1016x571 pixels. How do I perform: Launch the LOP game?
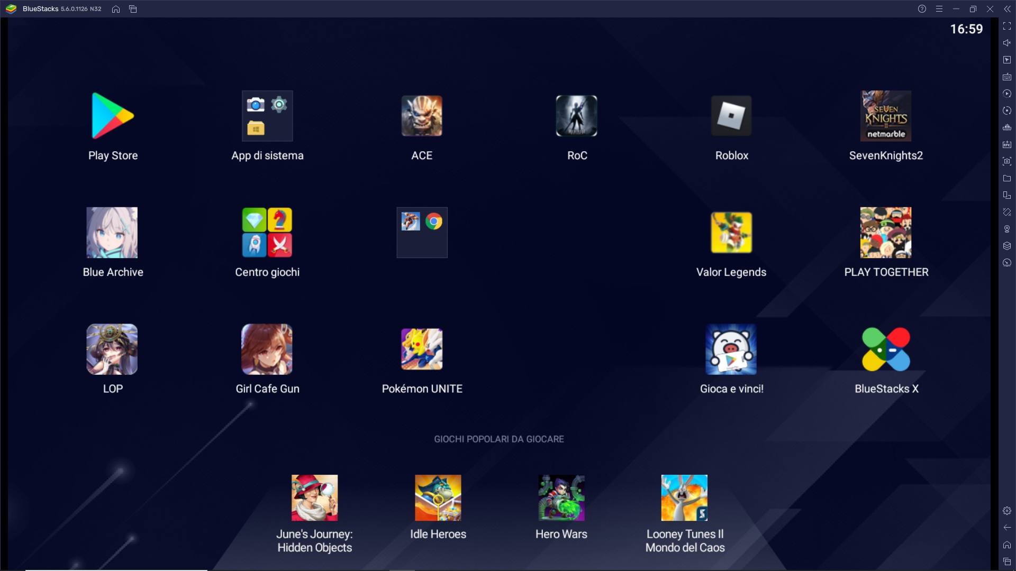[x=112, y=349]
